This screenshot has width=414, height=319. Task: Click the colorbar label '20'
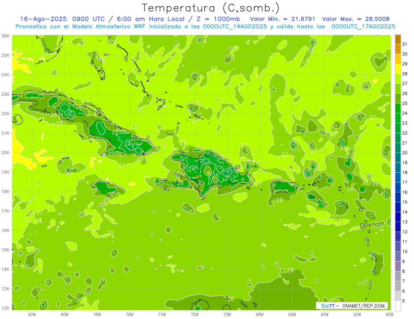pos(405,152)
